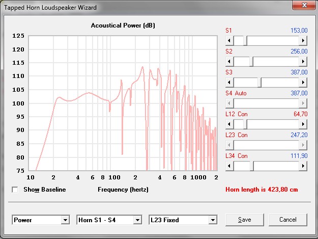Image resolution: width=318 pixels, height=239 pixels.
Task: Click the S1 value 153,00
Action: pyautogui.click(x=299, y=31)
